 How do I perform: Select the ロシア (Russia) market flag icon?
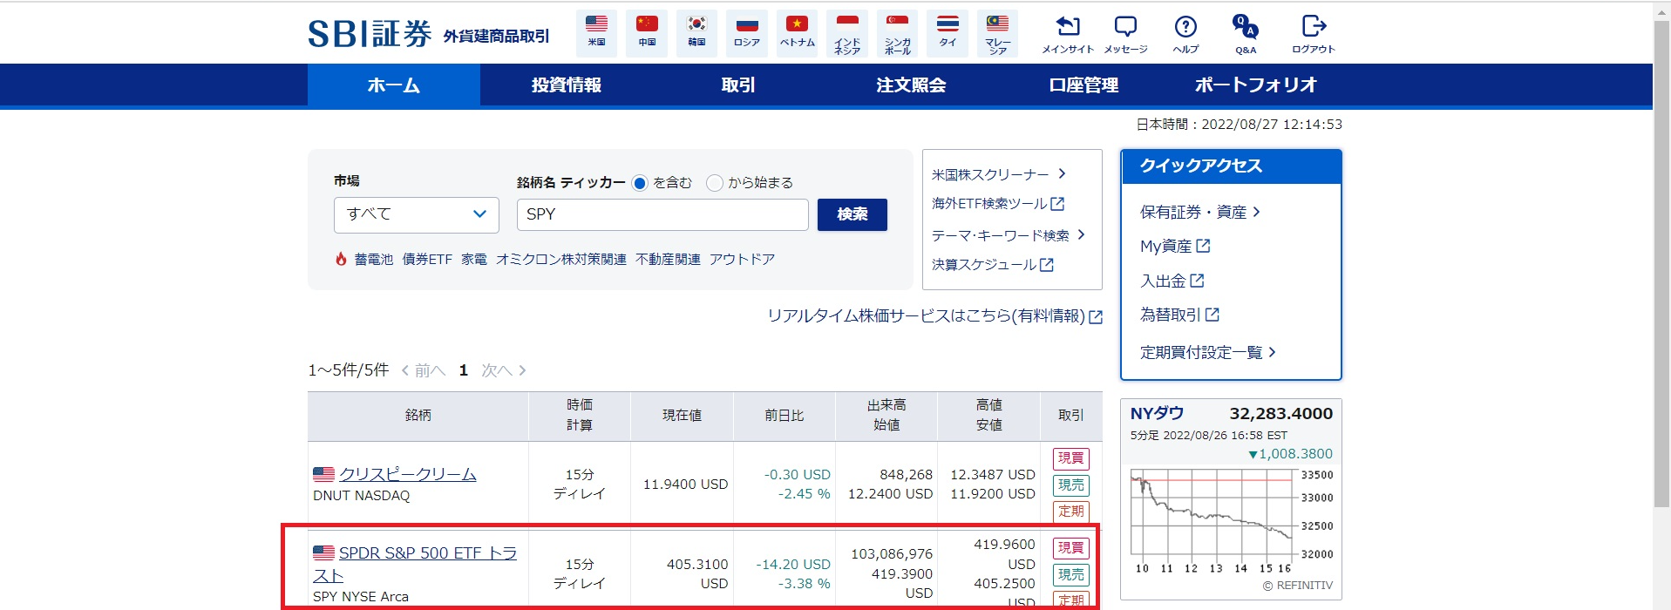point(747,33)
